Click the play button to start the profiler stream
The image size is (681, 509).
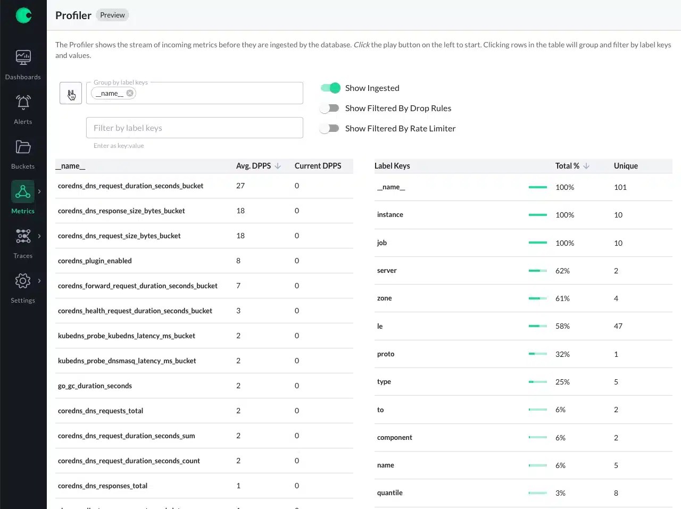[70, 93]
